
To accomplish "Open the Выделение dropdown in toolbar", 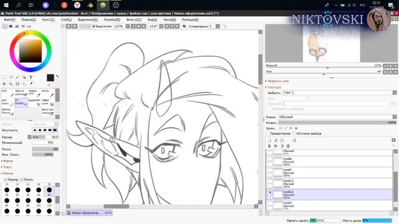I will pyautogui.click(x=102, y=26).
